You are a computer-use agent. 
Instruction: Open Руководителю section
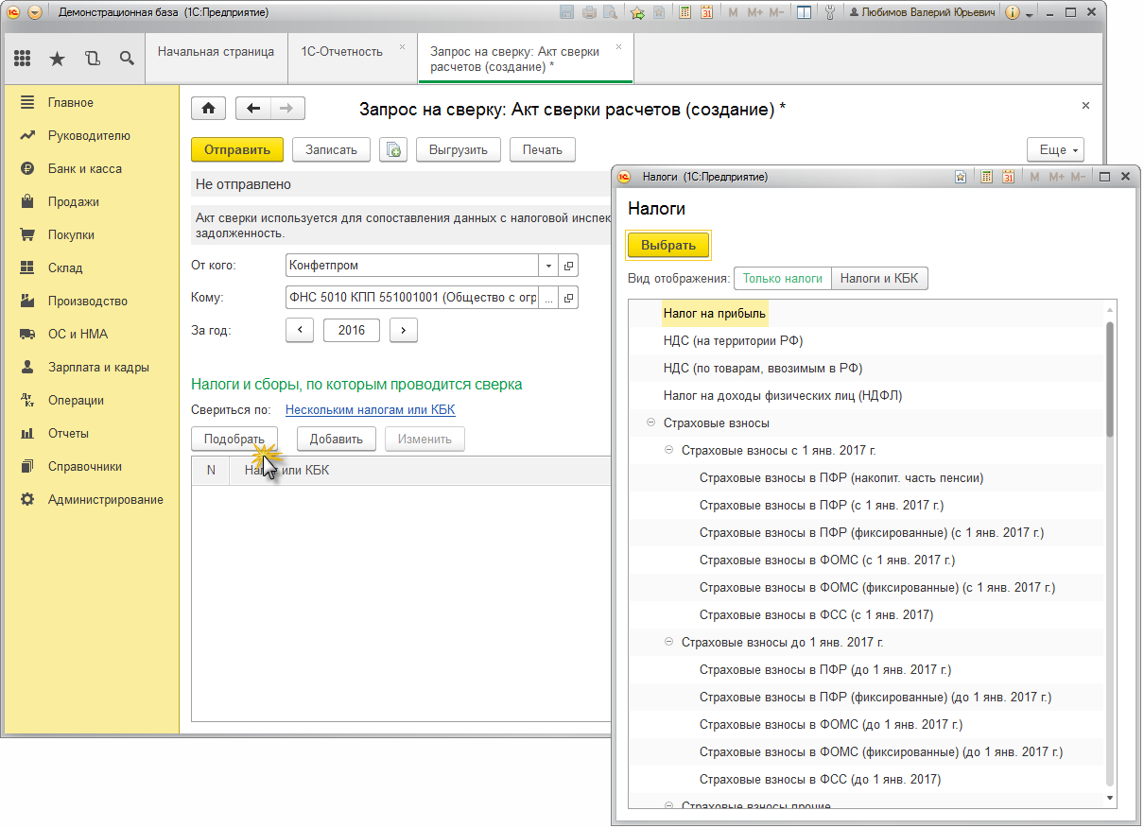(89, 135)
